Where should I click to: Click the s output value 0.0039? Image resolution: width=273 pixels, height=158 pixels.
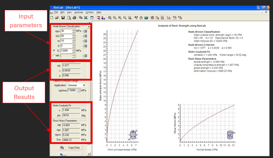(71, 70)
